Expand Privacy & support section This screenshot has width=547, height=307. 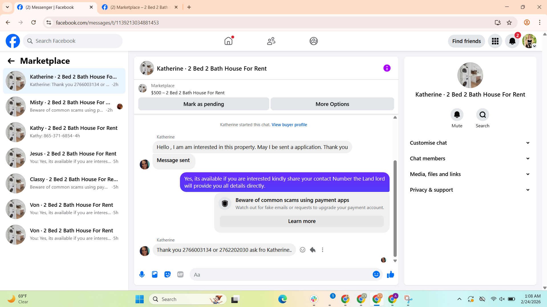click(470, 190)
